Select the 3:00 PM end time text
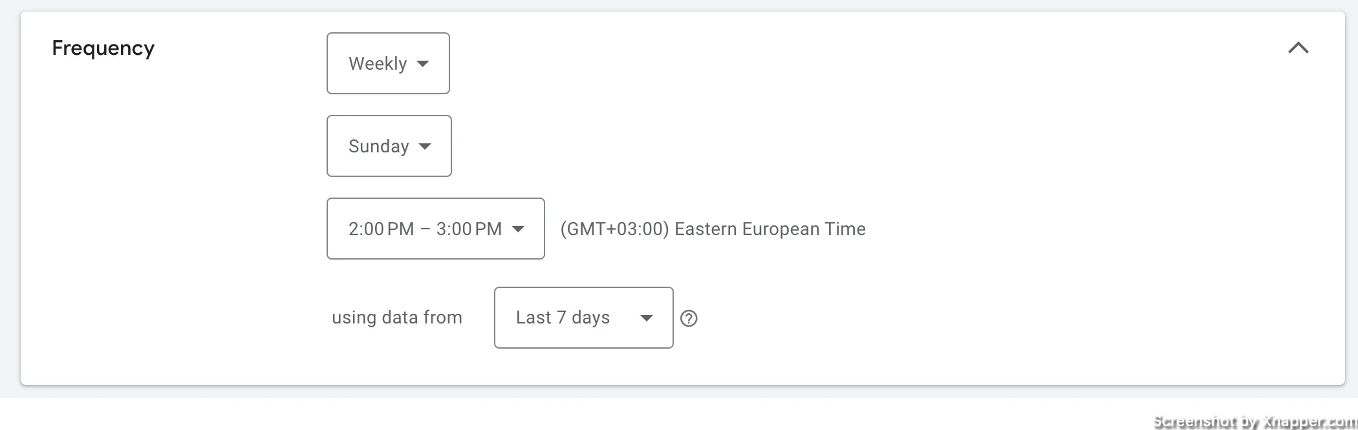This screenshot has width=1358, height=430. tap(469, 229)
